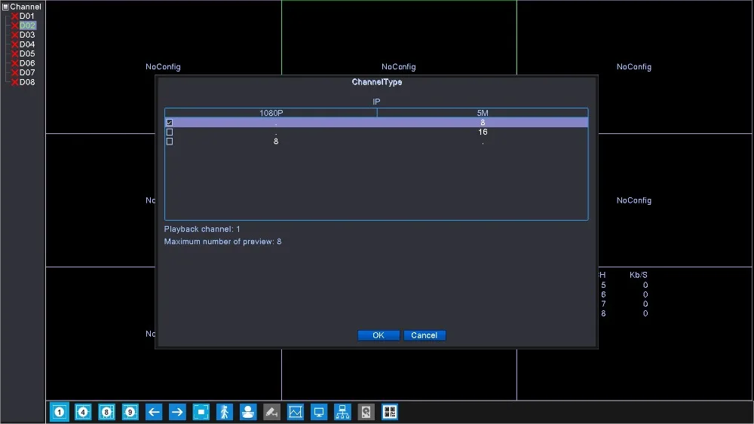Confirm ChannelType dialog with OK
This screenshot has width=754, height=424.
[x=379, y=335]
